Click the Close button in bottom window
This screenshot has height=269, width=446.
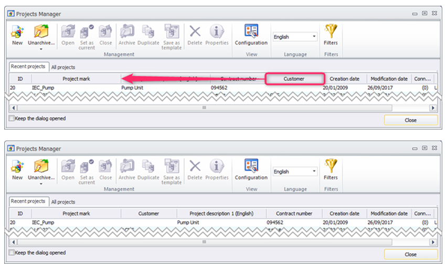coord(410,254)
